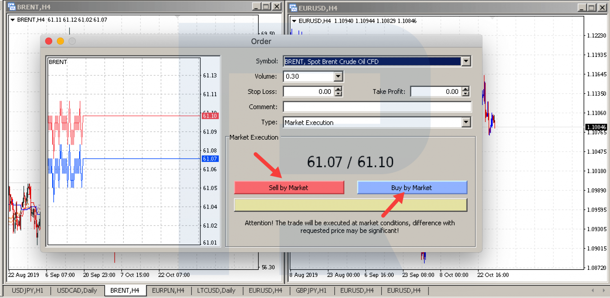Click the yellow execution progress bar
Viewport: 610px width, 298px height.
pyautogui.click(x=351, y=205)
